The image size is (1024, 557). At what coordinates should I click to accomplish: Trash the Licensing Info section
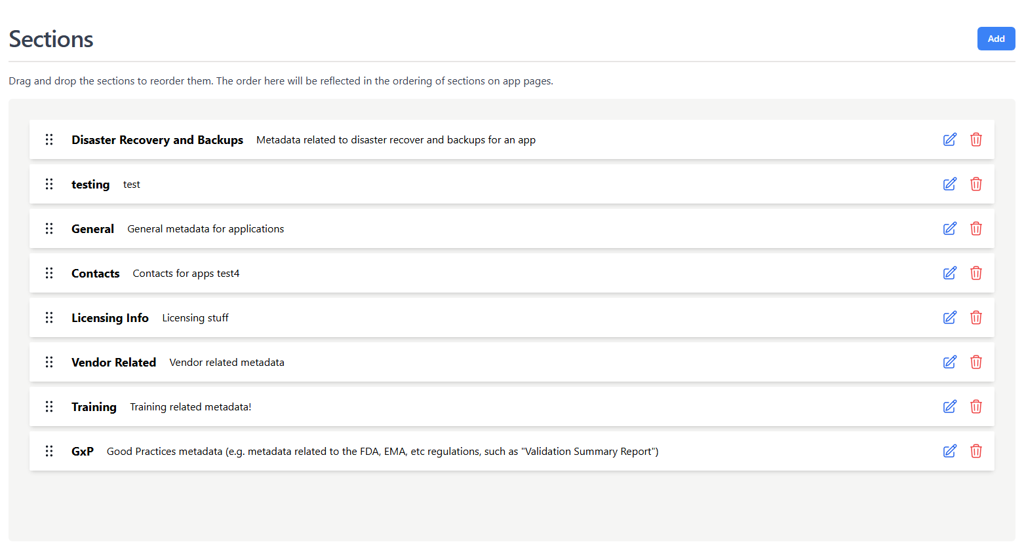(976, 317)
